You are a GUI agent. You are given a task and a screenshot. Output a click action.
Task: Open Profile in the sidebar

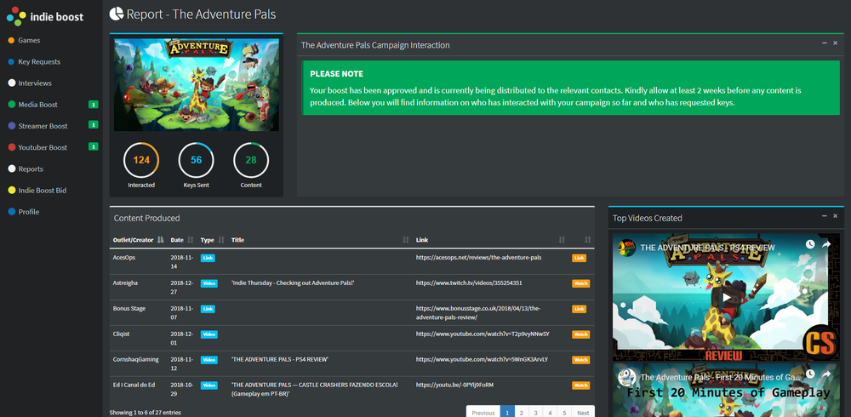(x=29, y=212)
